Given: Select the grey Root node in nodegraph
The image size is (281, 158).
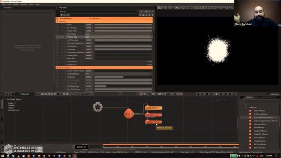Looking at the screenshot, I should (x=97, y=107).
